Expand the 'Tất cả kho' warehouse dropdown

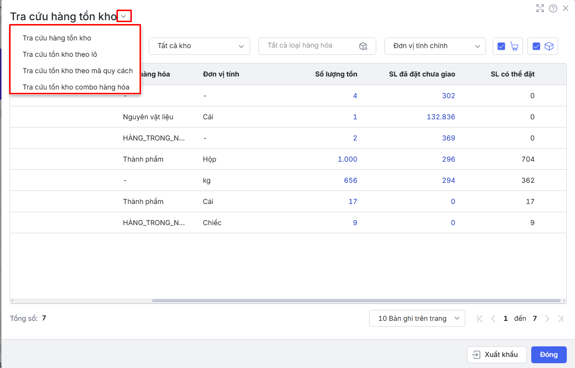(199, 46)
